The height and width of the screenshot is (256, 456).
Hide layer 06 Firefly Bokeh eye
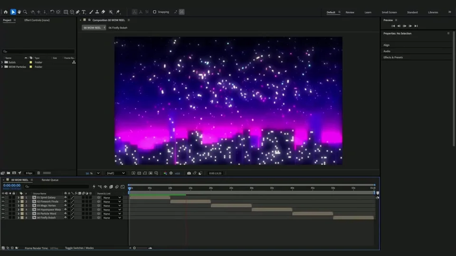pyautogui.click(x=3, y=218)
